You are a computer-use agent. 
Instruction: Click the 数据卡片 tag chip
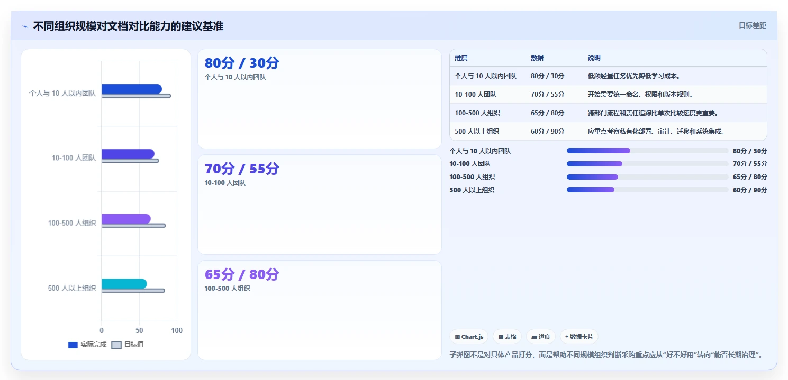point(579,337)
